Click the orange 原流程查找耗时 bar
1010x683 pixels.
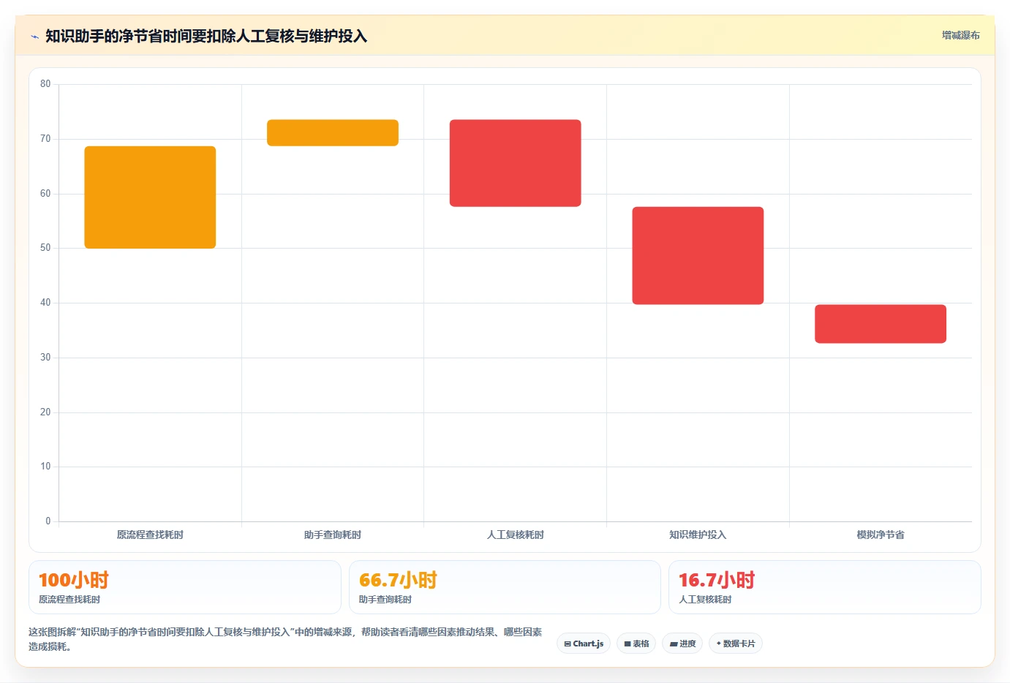coord(150,197)
